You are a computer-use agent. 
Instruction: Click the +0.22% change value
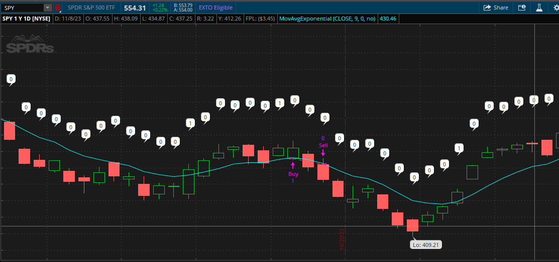(160, 10)
